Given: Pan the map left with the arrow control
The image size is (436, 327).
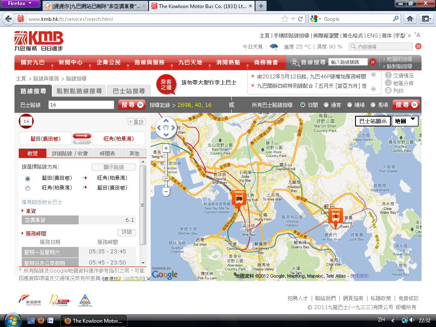Looking at the screenshot, I should [159, 128].
